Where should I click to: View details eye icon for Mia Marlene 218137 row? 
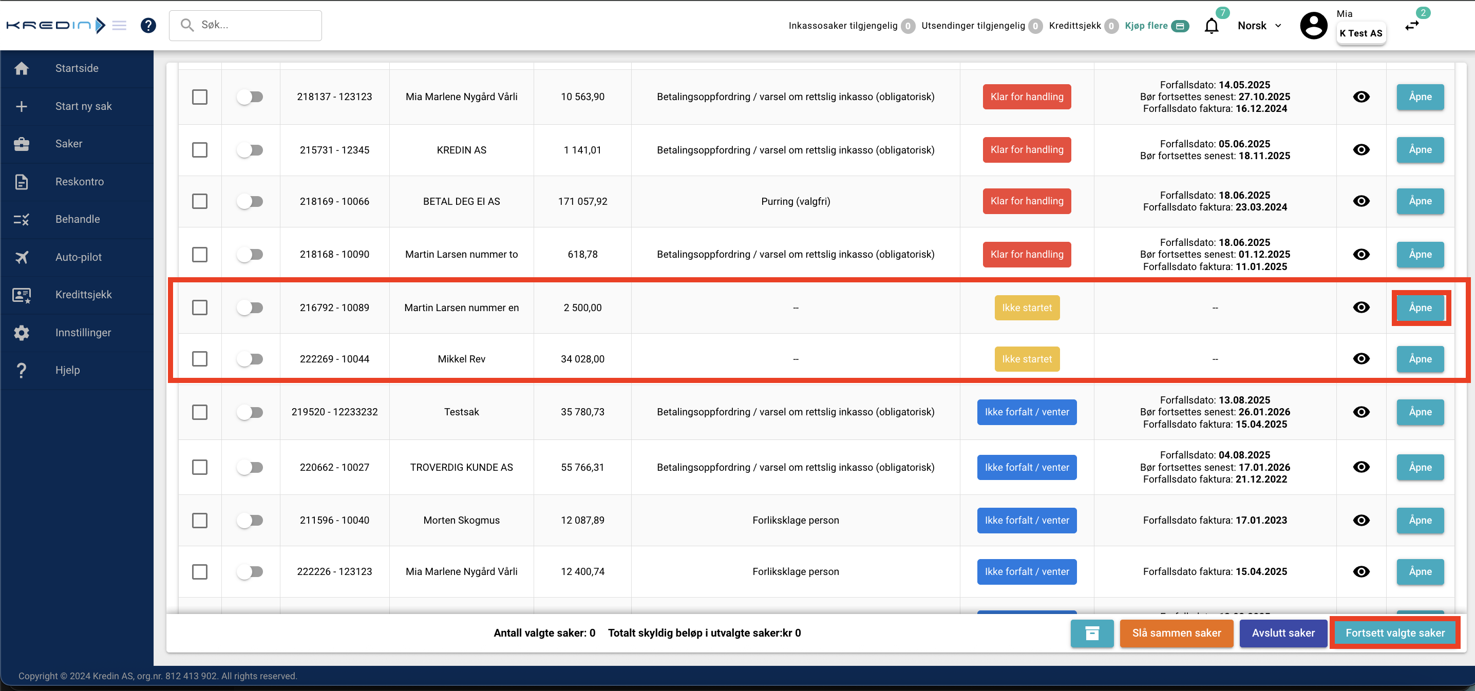(1361, 97)
